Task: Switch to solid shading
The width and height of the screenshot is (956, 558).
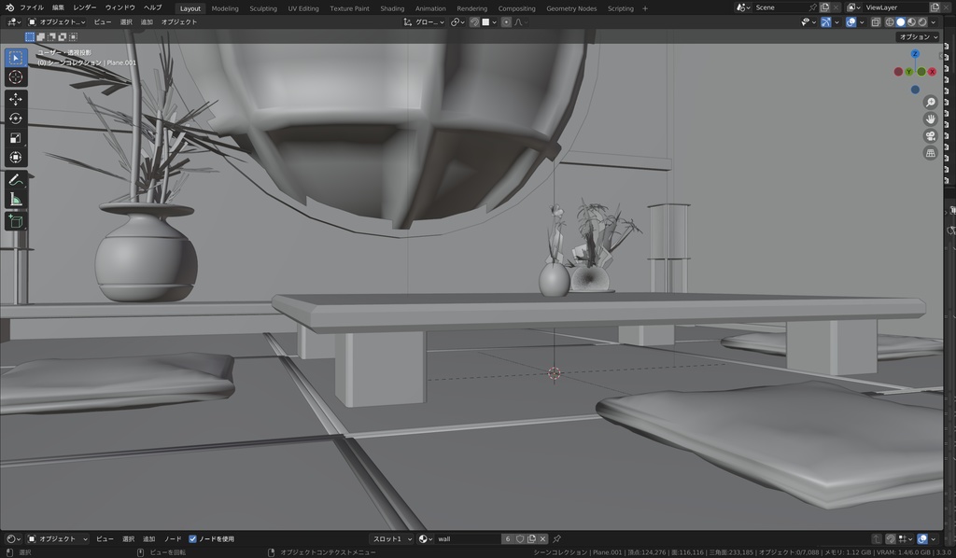Action: (x=901, y=22)
